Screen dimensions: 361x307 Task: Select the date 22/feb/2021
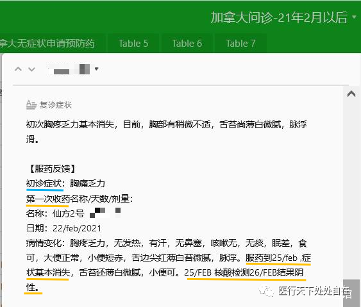(77, 228)
